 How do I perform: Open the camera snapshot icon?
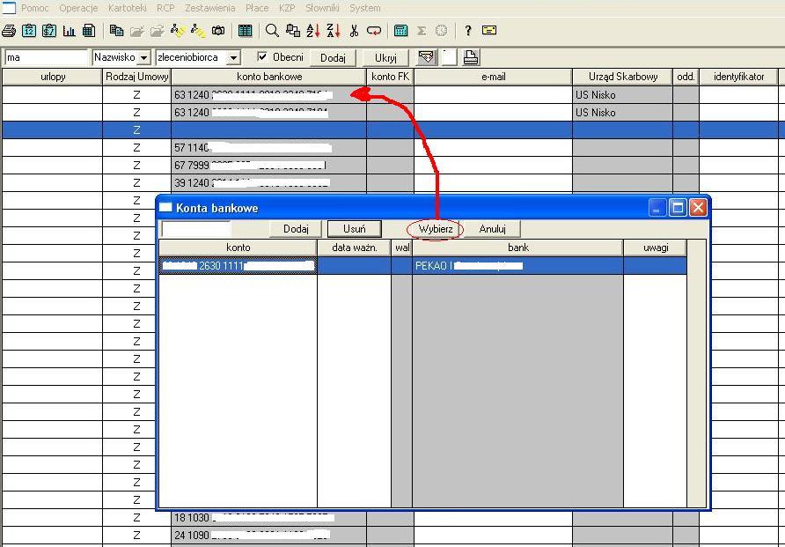pos(217,31)
